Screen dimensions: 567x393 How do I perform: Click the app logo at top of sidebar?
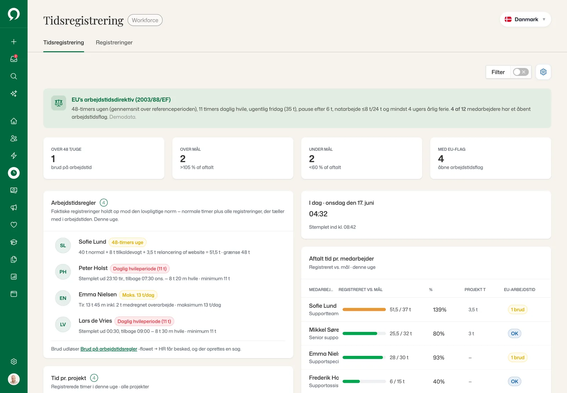click(x=13, y=14)
